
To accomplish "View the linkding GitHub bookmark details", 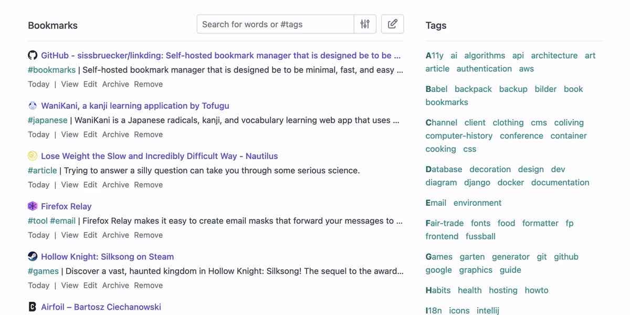I will pos(69,84).
